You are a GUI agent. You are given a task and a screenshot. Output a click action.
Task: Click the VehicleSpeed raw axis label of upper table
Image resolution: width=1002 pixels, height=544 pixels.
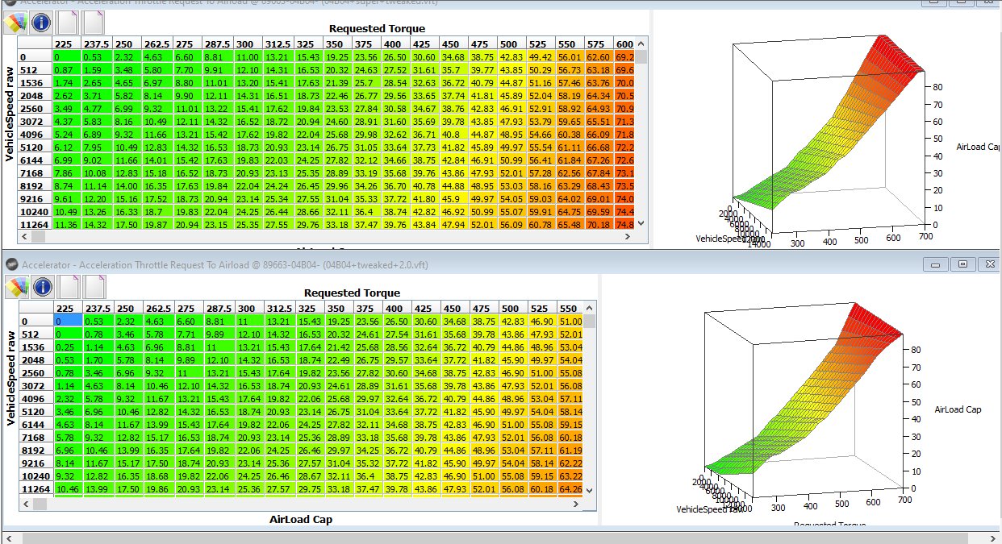click(x=9, y=116)
